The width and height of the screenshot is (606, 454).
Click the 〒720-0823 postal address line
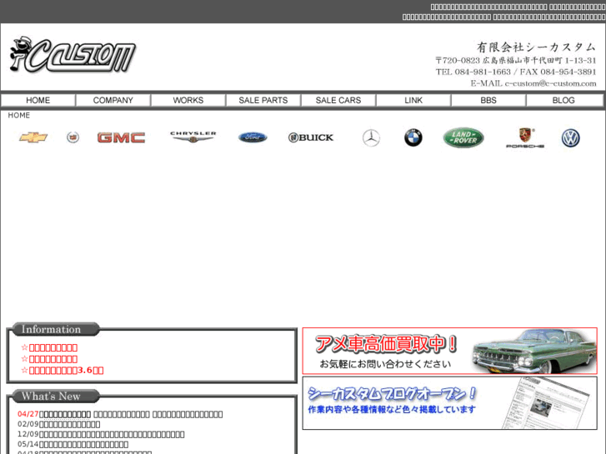(x=516, y=61)
